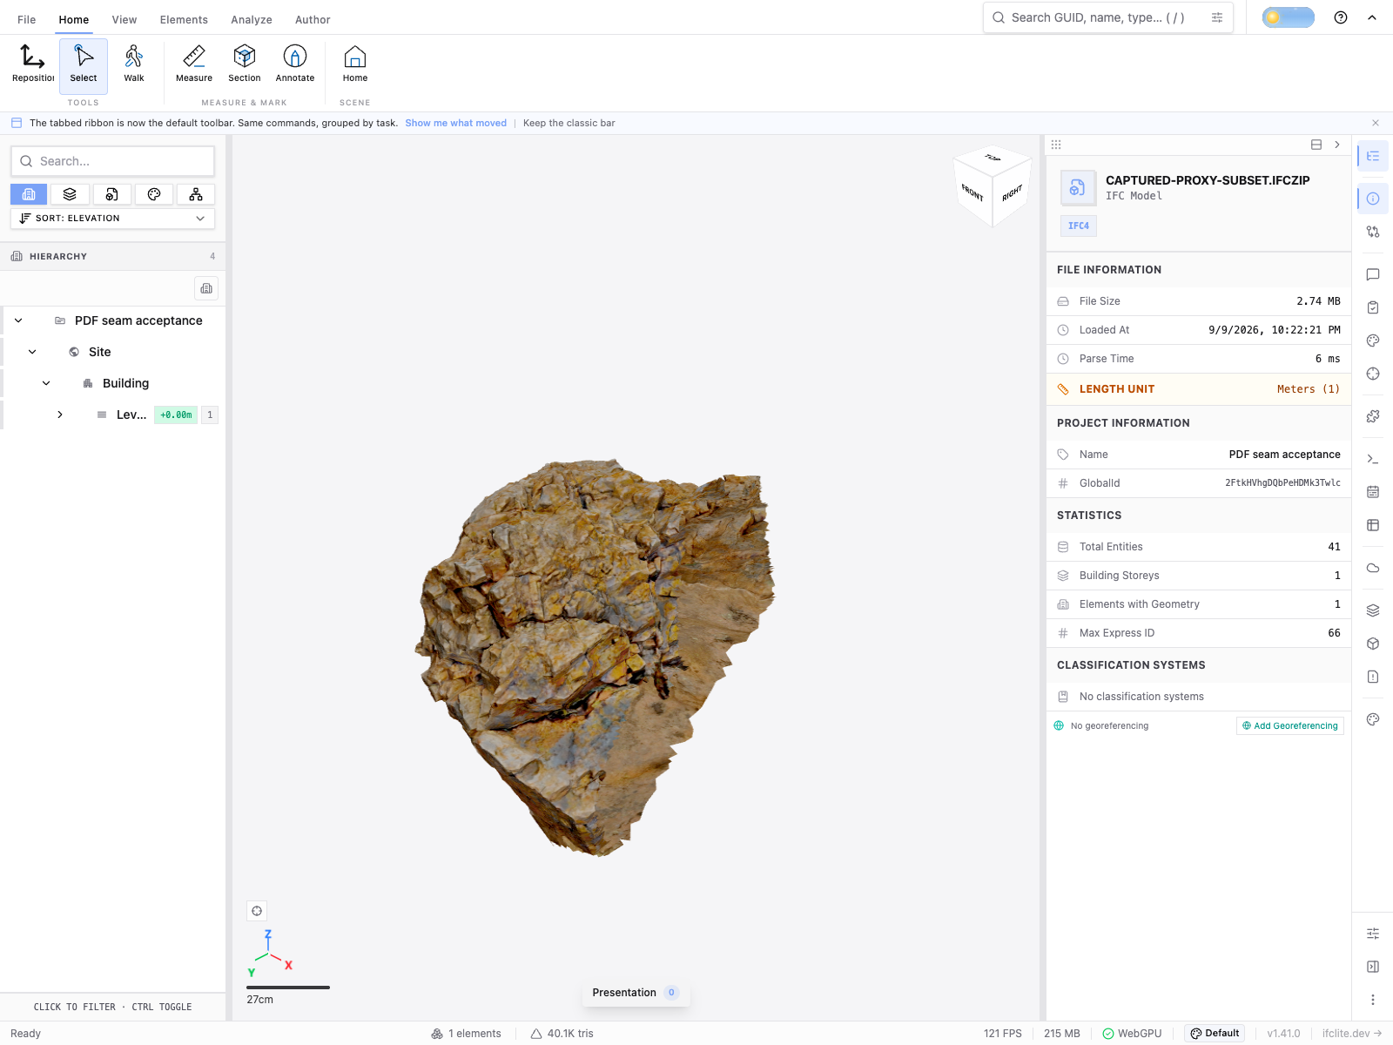This screenshot has height=1045, width=1393.
Task: Click the color palette icon in hierarchy toolbar
Action: tap(154, 194)
